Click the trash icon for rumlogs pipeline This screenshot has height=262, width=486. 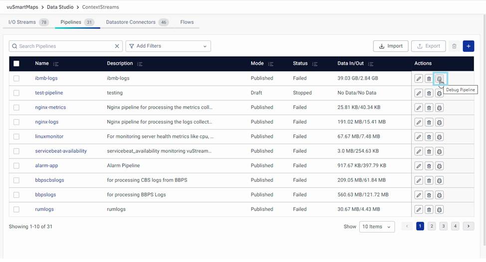coord(429,210)
